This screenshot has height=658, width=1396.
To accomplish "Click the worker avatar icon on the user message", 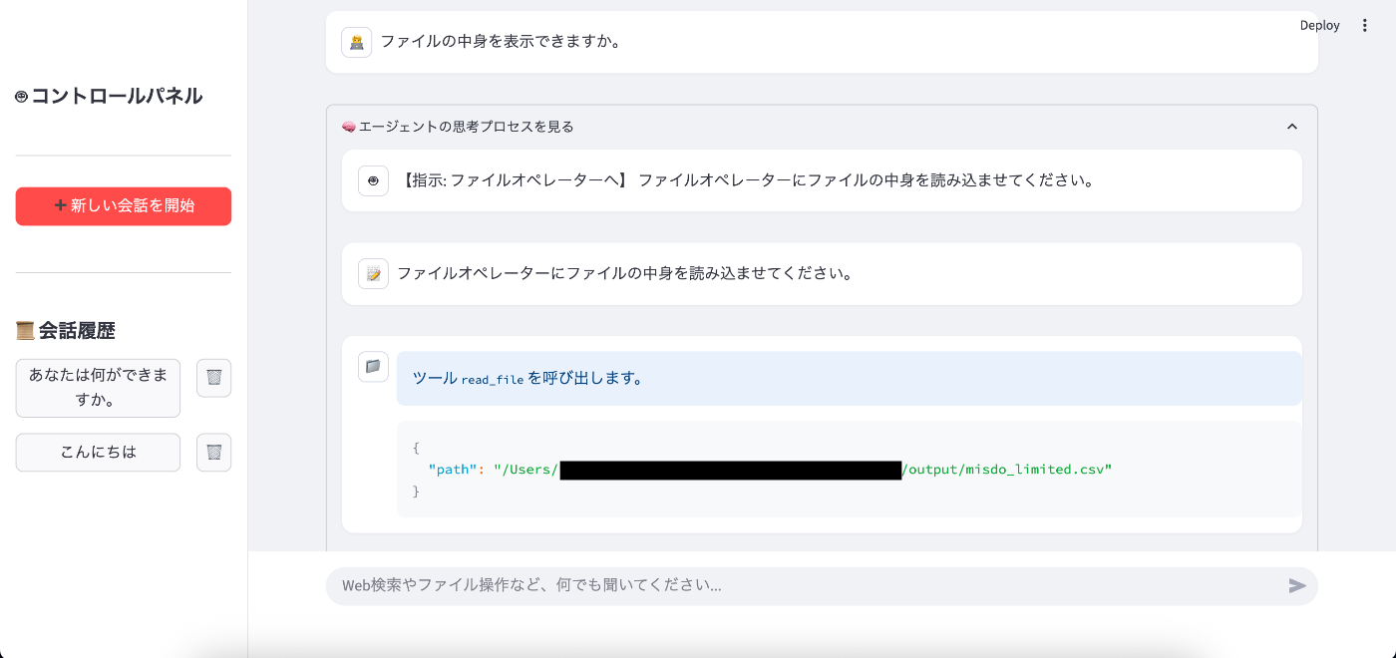I will (357, 42).
